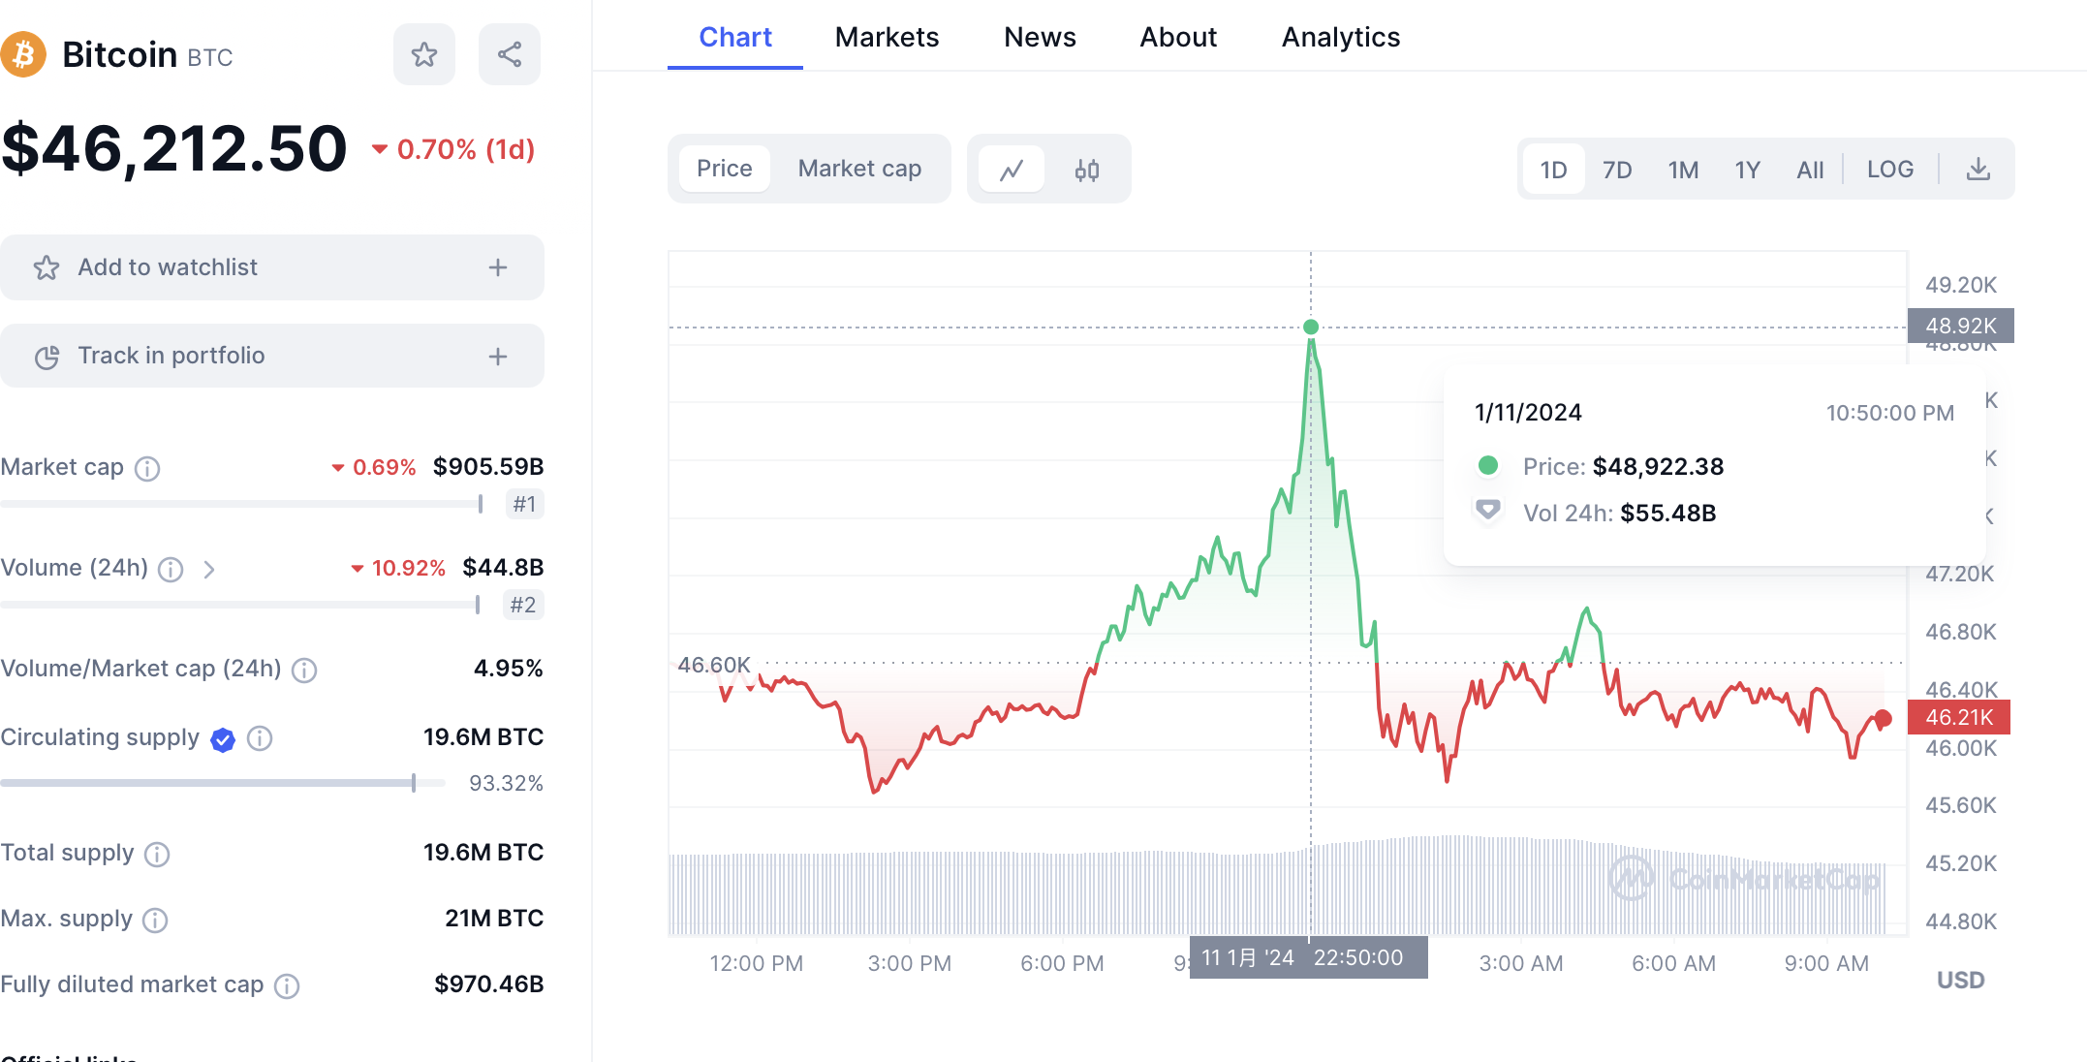Click the Market cap info icon
The image size is (2087, 1062).
(147, 468)
